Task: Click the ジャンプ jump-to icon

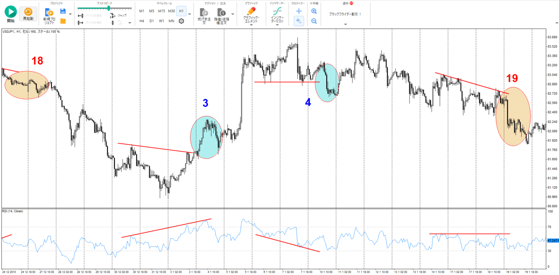Action: 113,15
